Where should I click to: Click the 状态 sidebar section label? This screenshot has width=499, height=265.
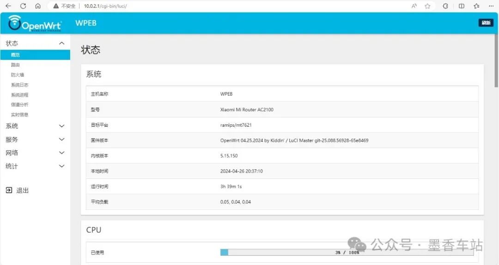point(12,43)
